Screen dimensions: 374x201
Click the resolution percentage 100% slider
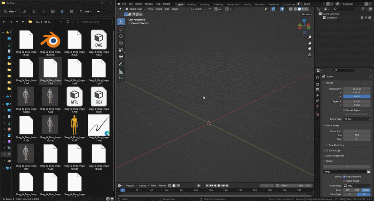point(357,96)
